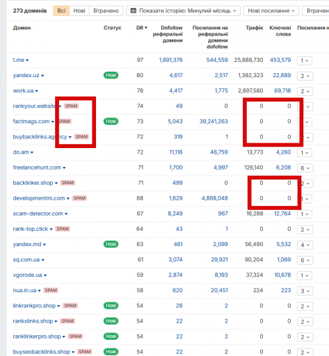Click Нові status badge for yandex.md

tap(111, 244)
